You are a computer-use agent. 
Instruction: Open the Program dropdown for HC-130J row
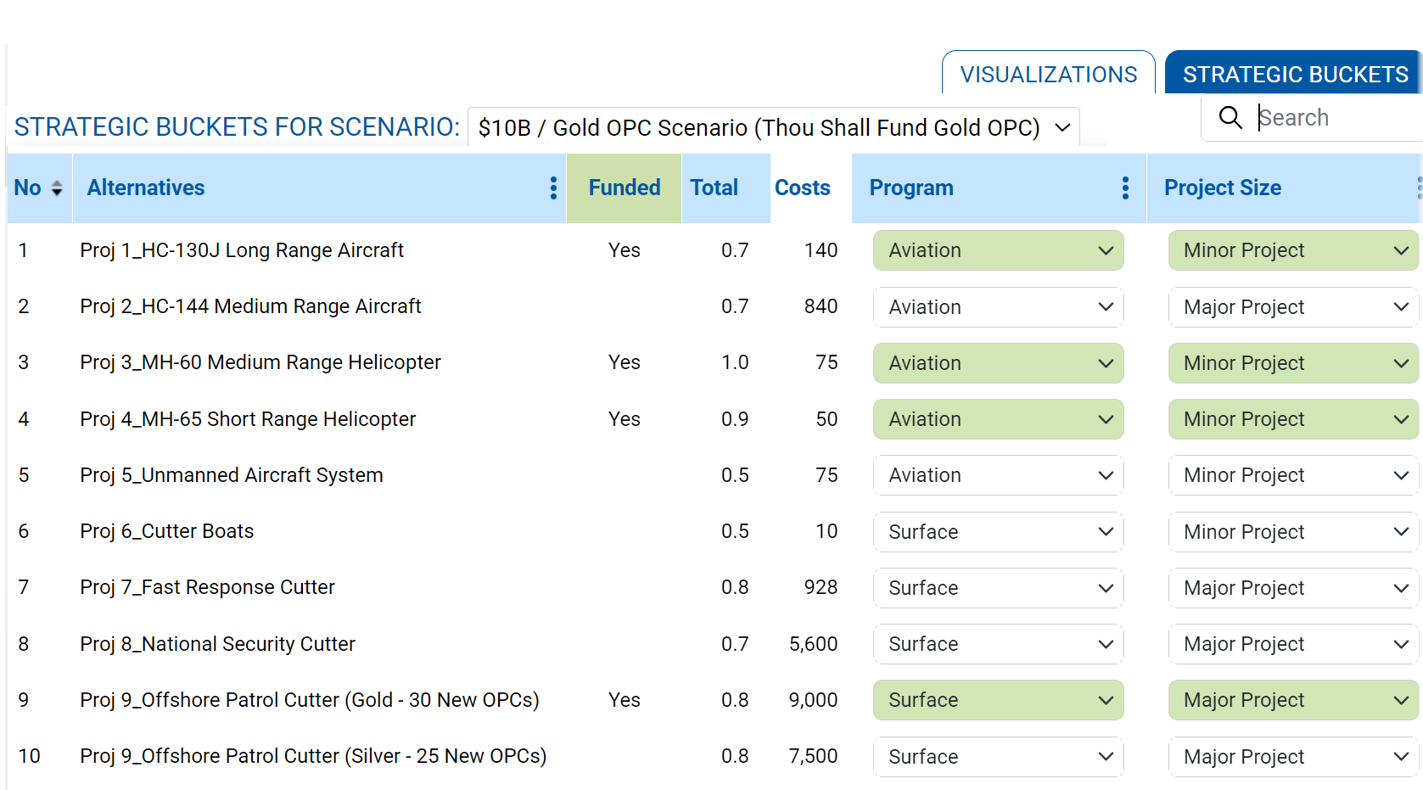pos(999,250)
